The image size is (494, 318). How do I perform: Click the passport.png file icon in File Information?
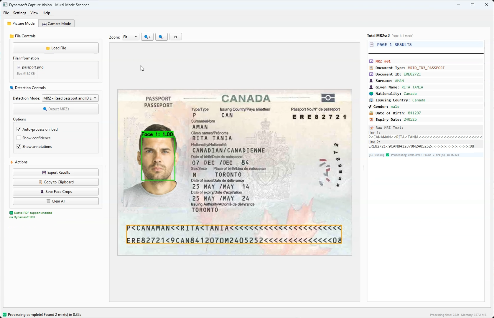[x=19, y=67]
